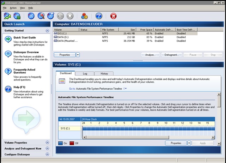This screenshot has height=163, width=226.
Task: Click the Defragment... button
Action: coord(172,55)
